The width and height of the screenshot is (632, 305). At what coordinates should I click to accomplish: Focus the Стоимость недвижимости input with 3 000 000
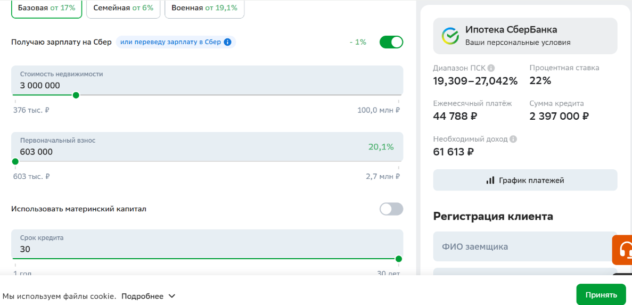207,80
